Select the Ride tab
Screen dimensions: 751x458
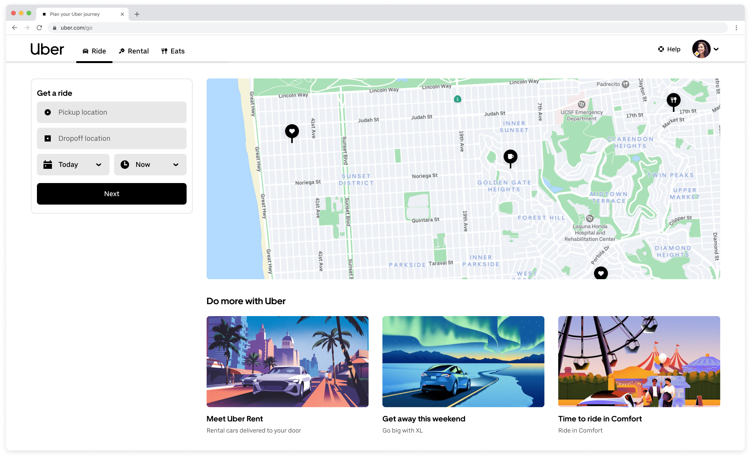(94, 51)
